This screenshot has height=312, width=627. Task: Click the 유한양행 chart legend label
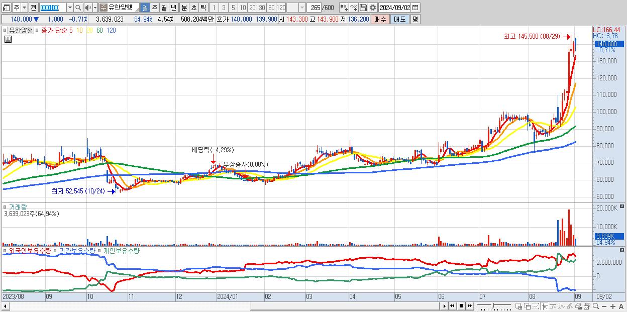(21, 30)
